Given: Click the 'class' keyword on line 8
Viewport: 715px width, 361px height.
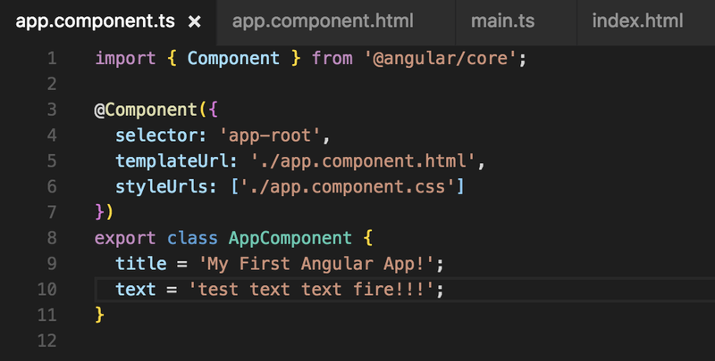Looking at the screenshot, I should click(192, 238).
